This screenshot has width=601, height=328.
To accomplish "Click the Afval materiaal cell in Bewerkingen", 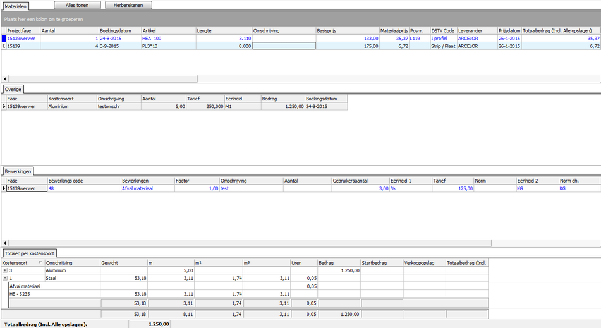I will tap(148, 188).
